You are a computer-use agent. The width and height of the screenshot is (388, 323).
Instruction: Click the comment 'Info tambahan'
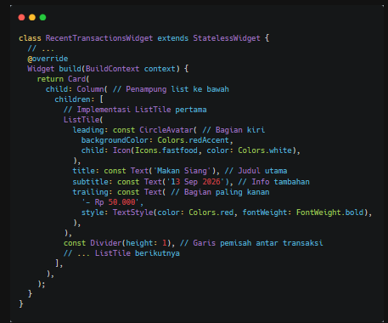(281, 182)
